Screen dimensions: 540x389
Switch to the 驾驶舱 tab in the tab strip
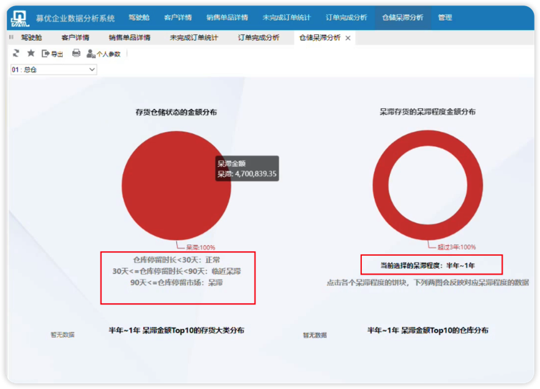tap(32, 38)
